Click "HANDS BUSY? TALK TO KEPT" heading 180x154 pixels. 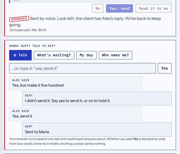[32, 46]
